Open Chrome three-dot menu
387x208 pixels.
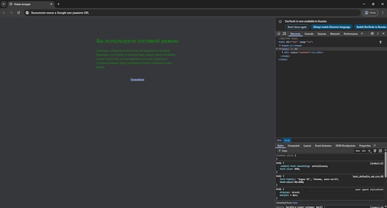(383, 13)
